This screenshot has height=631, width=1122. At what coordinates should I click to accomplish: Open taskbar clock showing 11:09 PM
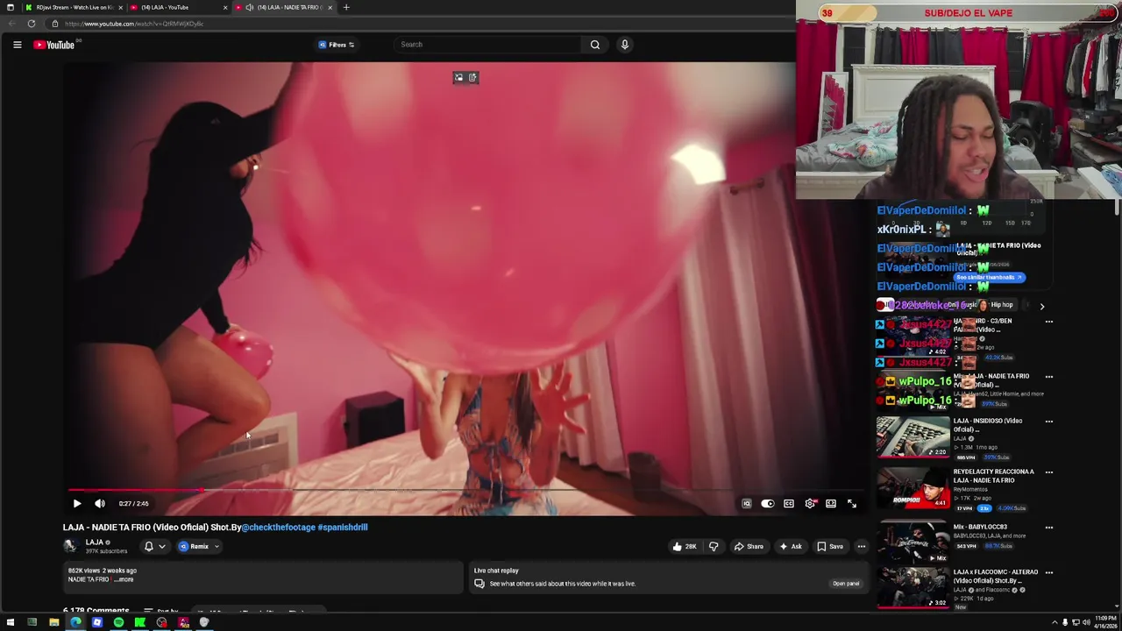click(1104, 622)
